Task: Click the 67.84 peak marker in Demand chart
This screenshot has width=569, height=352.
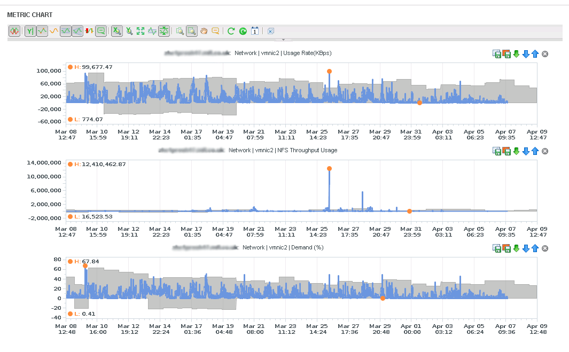Action: (x=85, y=265)
